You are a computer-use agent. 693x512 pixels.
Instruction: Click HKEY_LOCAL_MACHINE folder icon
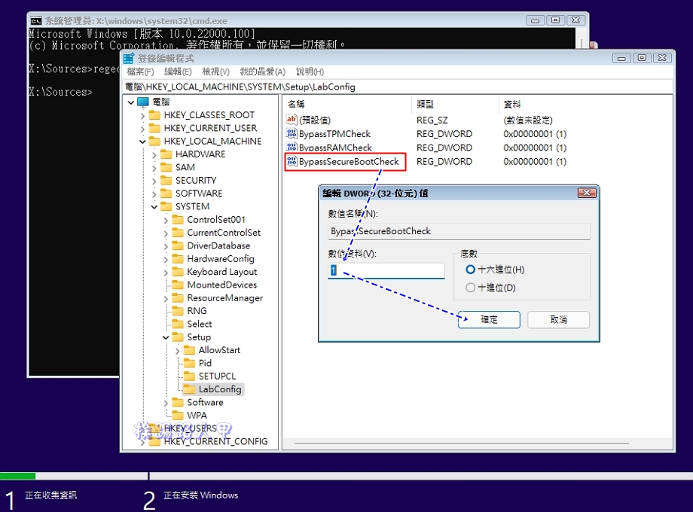coord(154,142)
